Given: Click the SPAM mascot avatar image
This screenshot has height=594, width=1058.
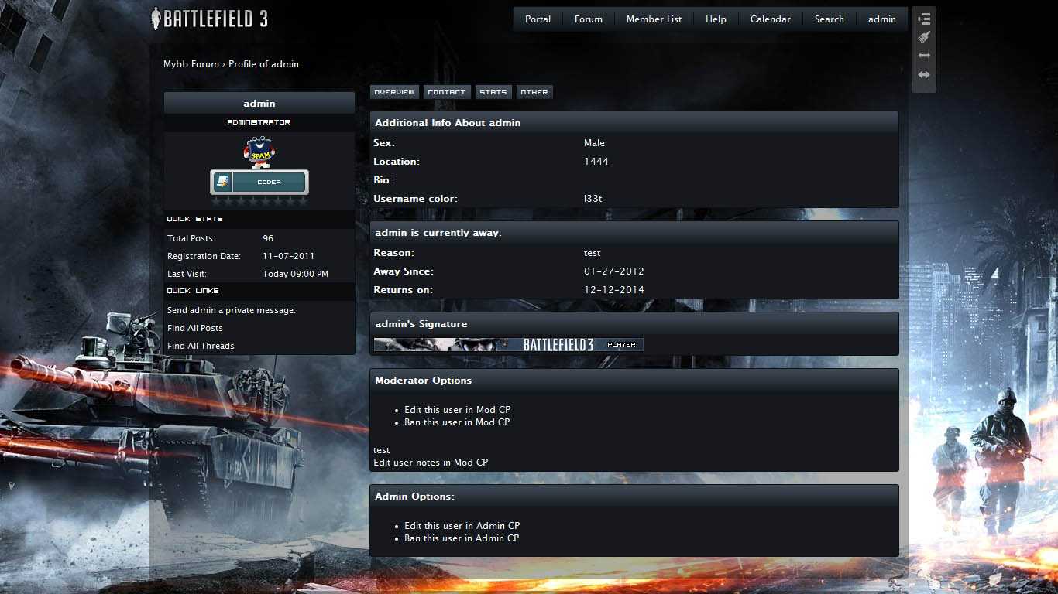Looking at the screenshot, I should [x=259, y=152].
